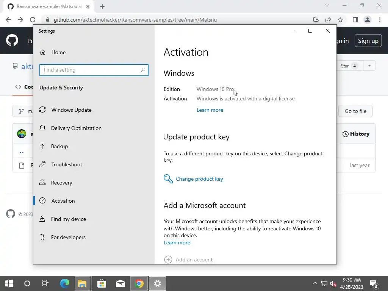
Task: Open Chrome three-dot menu
Action: pos(380,20)
